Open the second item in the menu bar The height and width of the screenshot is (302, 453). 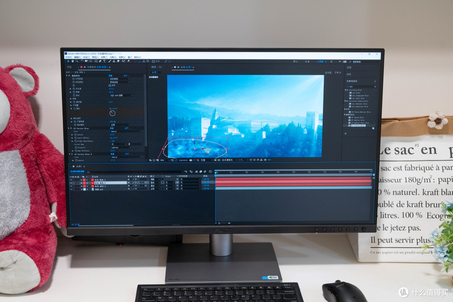78,57
